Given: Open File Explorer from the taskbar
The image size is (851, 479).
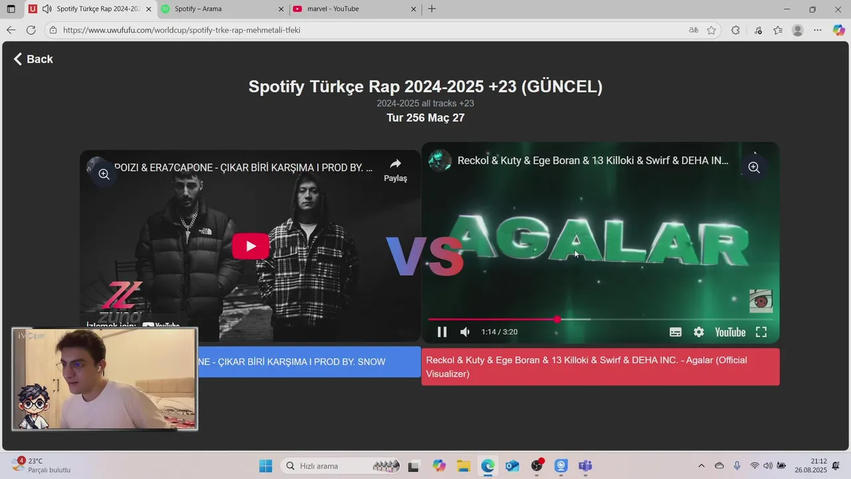Looking at the screenshot, I should pyautogui.click(x=463, y=466).
